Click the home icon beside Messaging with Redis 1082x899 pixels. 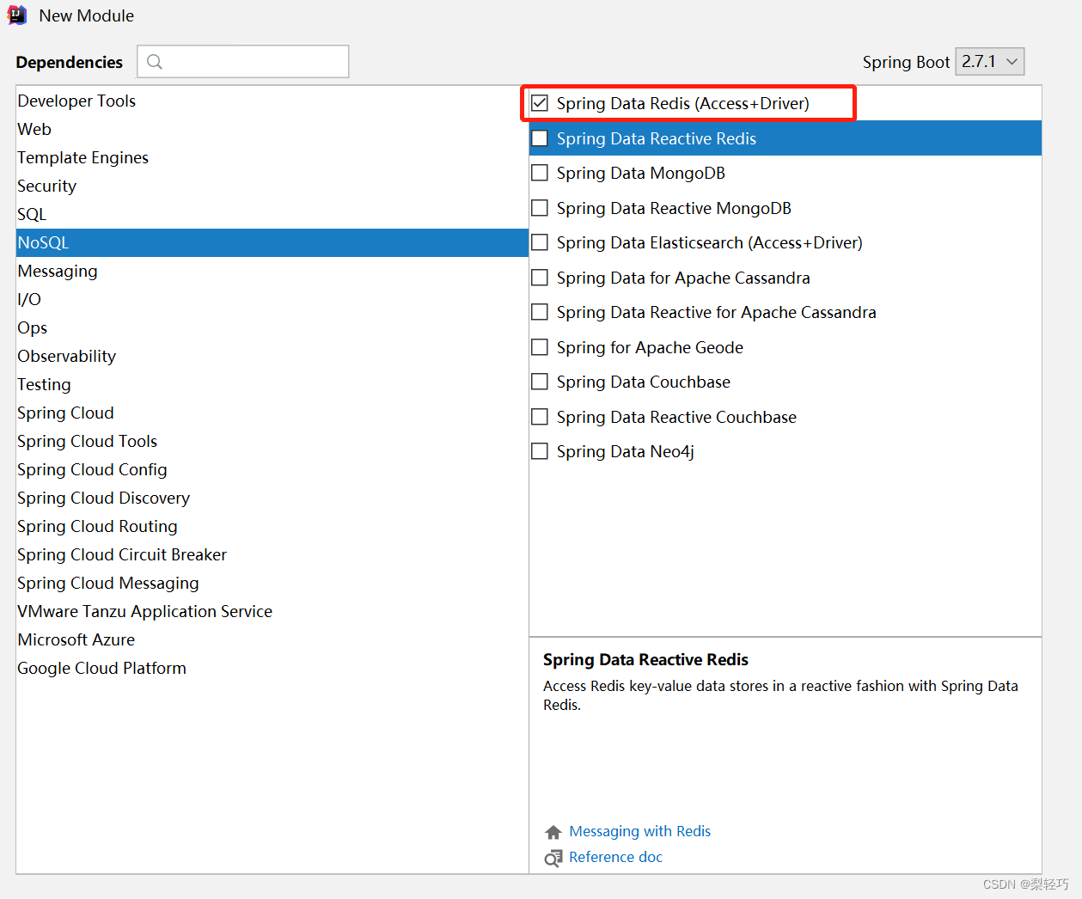click(553, 831)
